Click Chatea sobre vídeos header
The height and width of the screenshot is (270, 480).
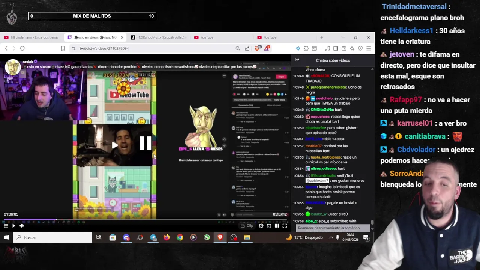pos(333,60)
